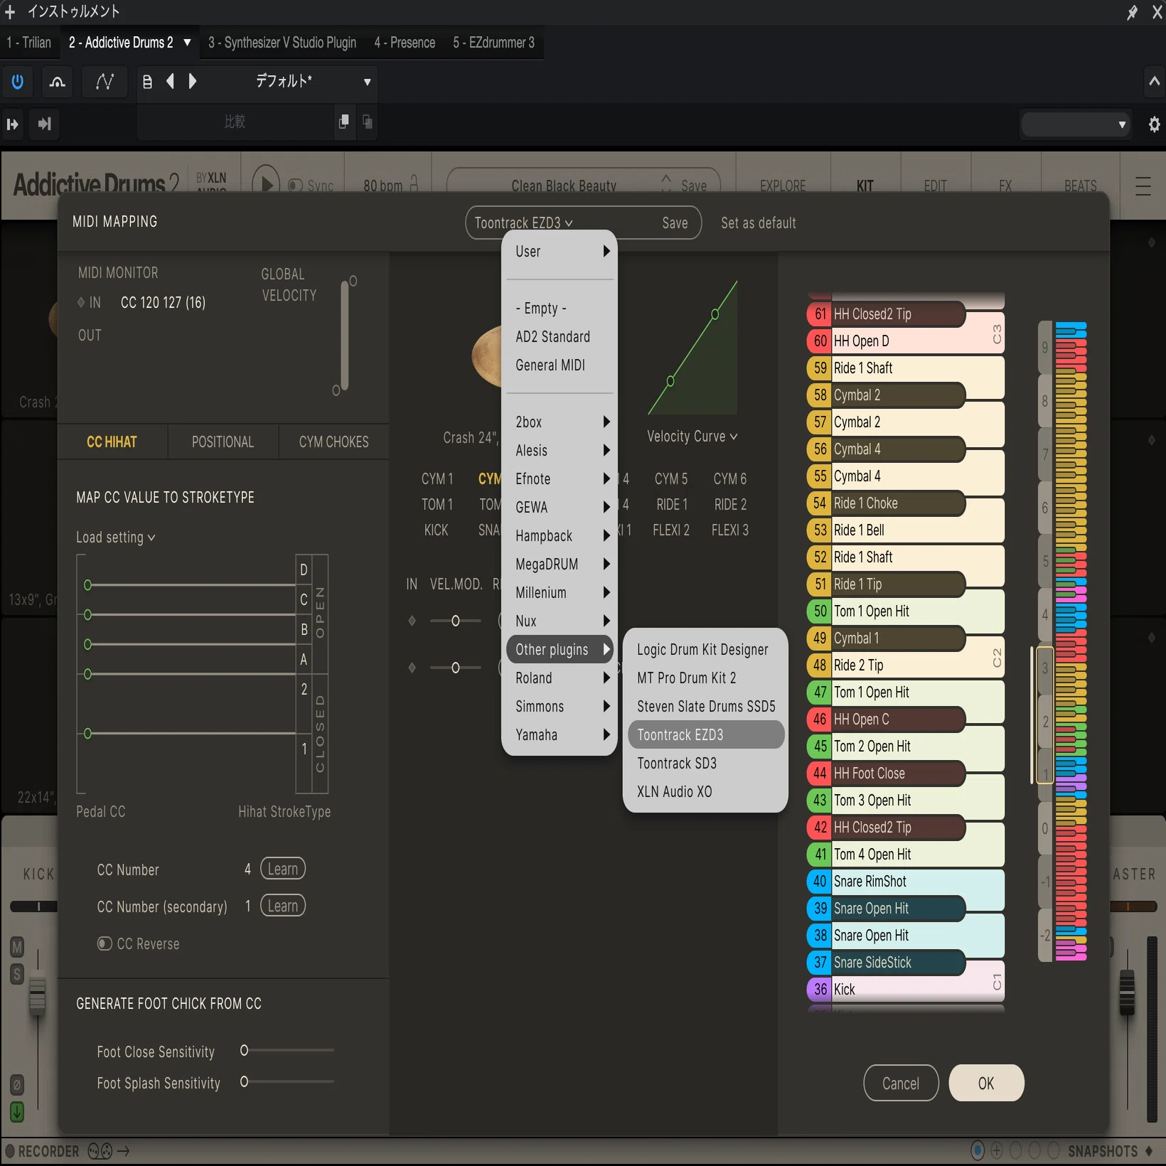Toggle the kick channel M mute button
Screen dimensions: 1166x1166
17,947
